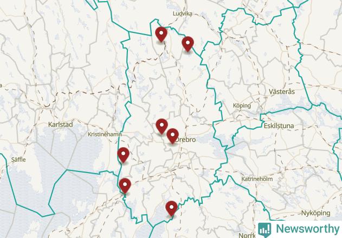Click the Örebro city label
342x238 pixels.
click(x=185, y=140)
